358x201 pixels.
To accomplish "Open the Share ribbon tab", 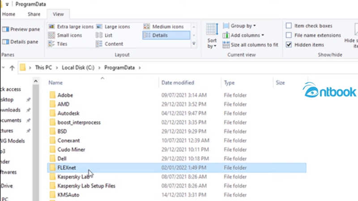I will click(34, 14).
